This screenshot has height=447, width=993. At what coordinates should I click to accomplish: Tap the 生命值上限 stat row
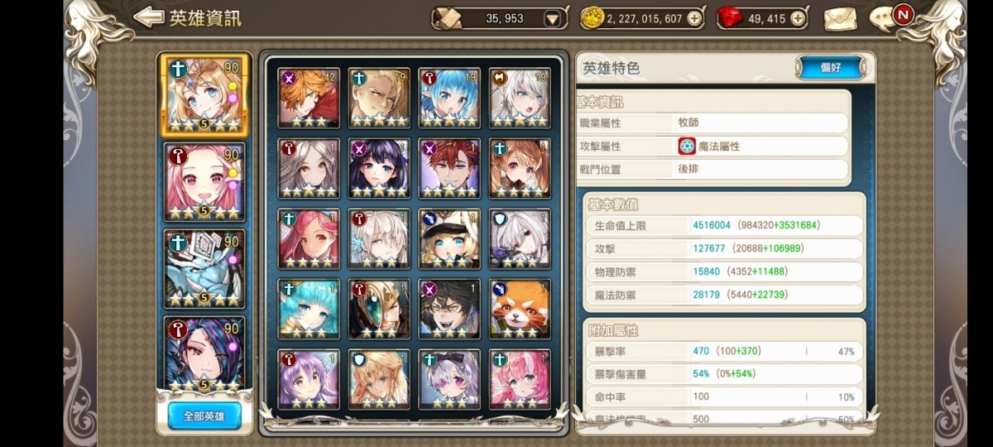(x=722, y=225)
